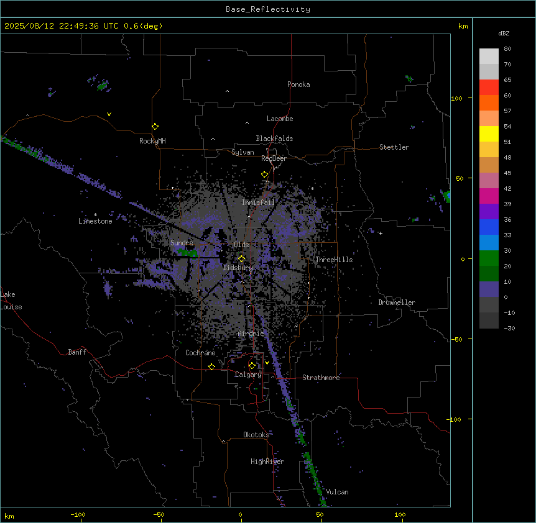Click the right axis 100 km tick label
Viewport: 536px width, 523px height.
point(456,98)
